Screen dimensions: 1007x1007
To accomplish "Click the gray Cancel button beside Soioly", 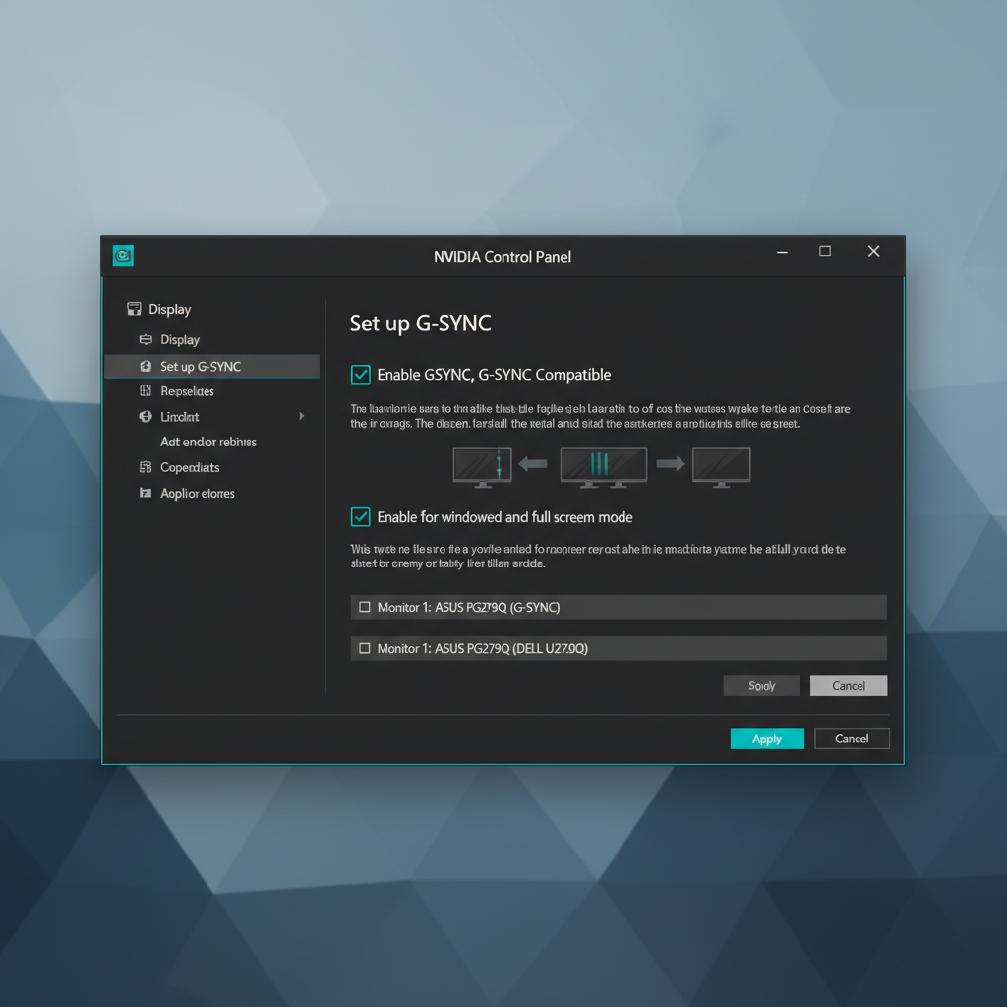I will (x=849, y=685).
